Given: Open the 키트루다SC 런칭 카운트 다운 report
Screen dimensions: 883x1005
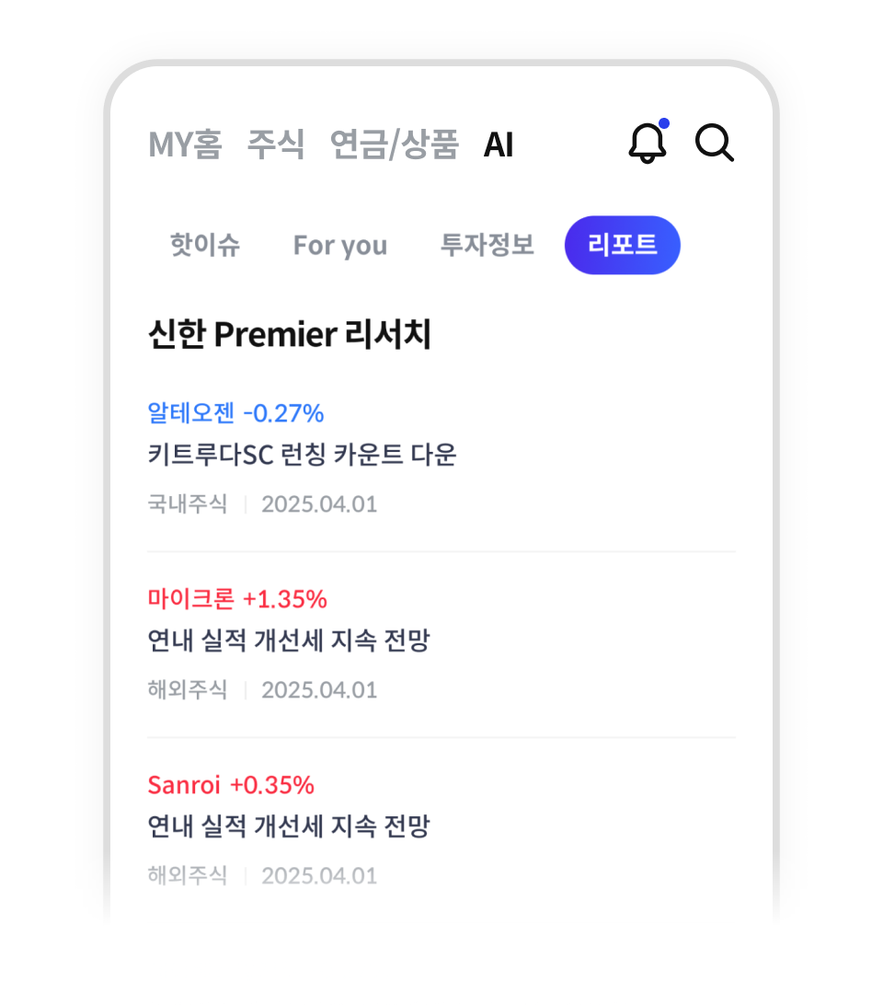Looking at the screenshot, I should tap(302, 455).
